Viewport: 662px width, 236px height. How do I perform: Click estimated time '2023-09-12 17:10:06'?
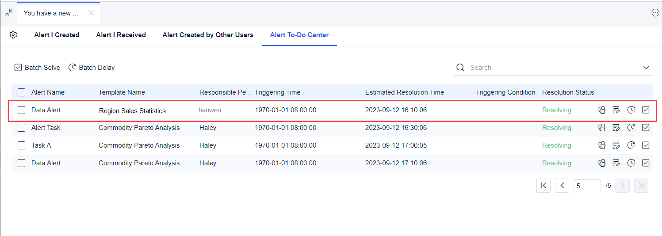[x=396, y=163]
